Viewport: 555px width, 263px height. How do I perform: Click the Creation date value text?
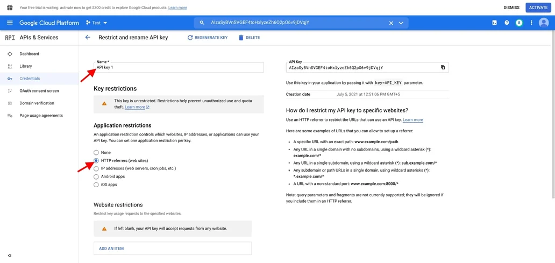click(368, 94)
